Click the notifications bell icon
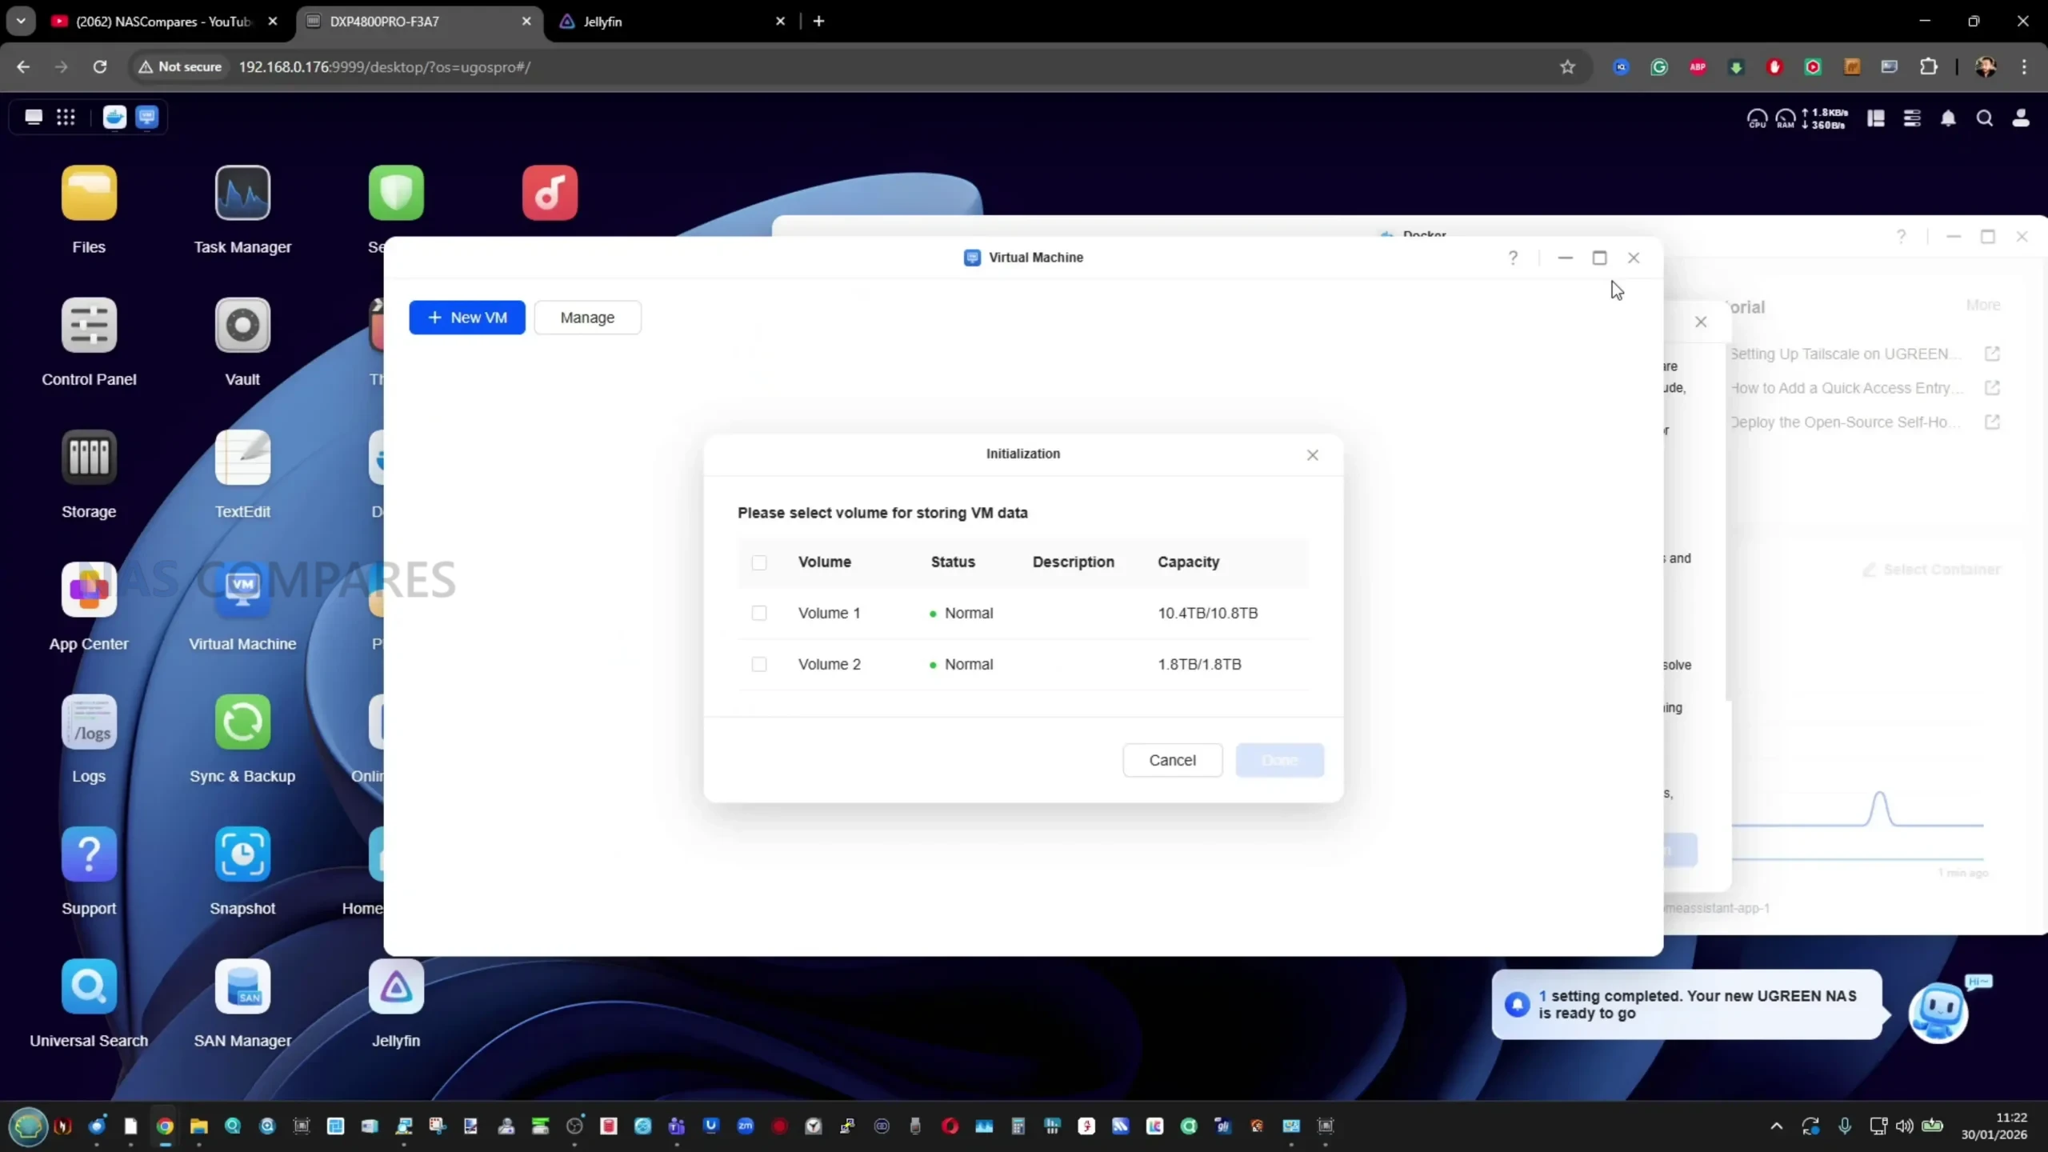 pyautogui.click(x=1948, y=118)
